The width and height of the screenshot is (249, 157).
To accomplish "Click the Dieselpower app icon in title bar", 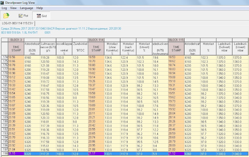I will point(3,3).
